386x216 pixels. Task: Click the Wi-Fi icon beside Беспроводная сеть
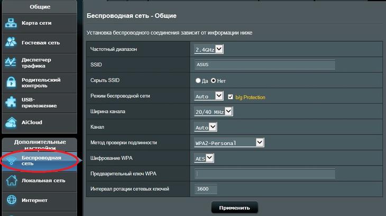point(11,161)
